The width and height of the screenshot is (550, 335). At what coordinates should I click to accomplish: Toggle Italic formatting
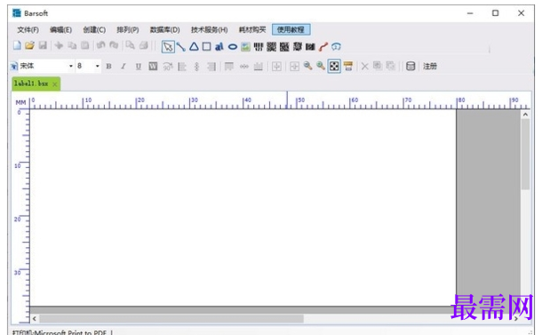[124, 66]
